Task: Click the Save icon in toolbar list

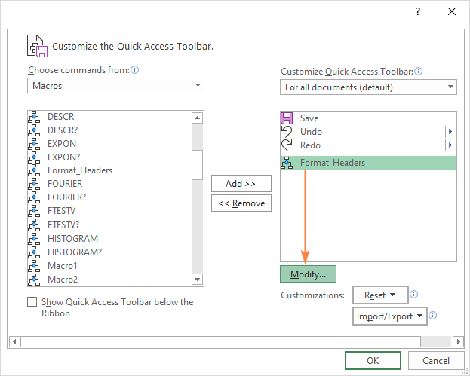Action: 287,118
